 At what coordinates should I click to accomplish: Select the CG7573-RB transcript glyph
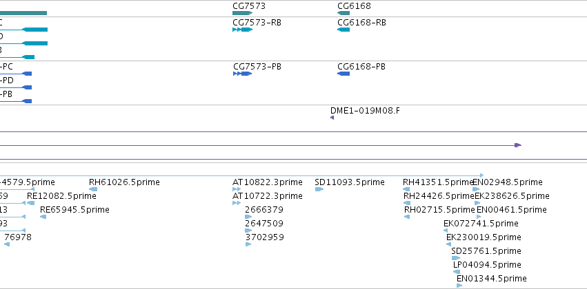pyautogui.click(x=243, y=30)
